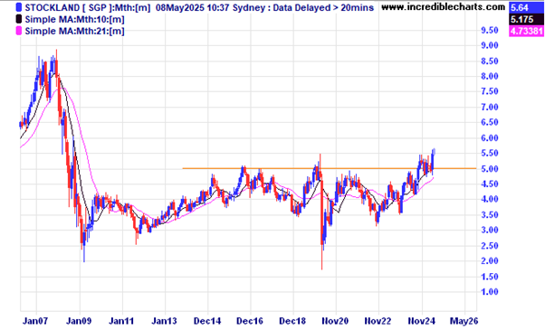The image size is (545, 330).
Task: Click the 5.175 moving average value box
Action: pyautogui.click(x=526, y=19)
